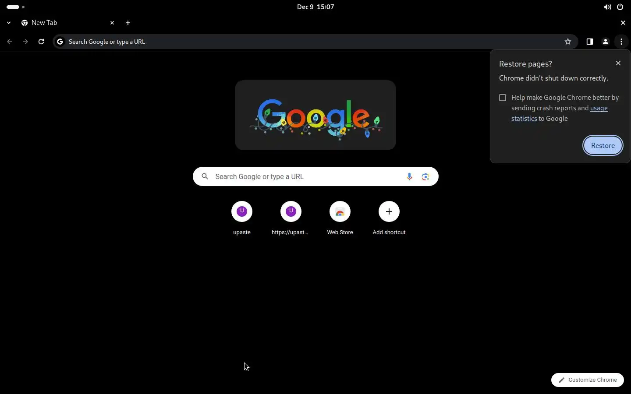
Task: Click the Google G icon in address bar
Action: coord(60,42)
